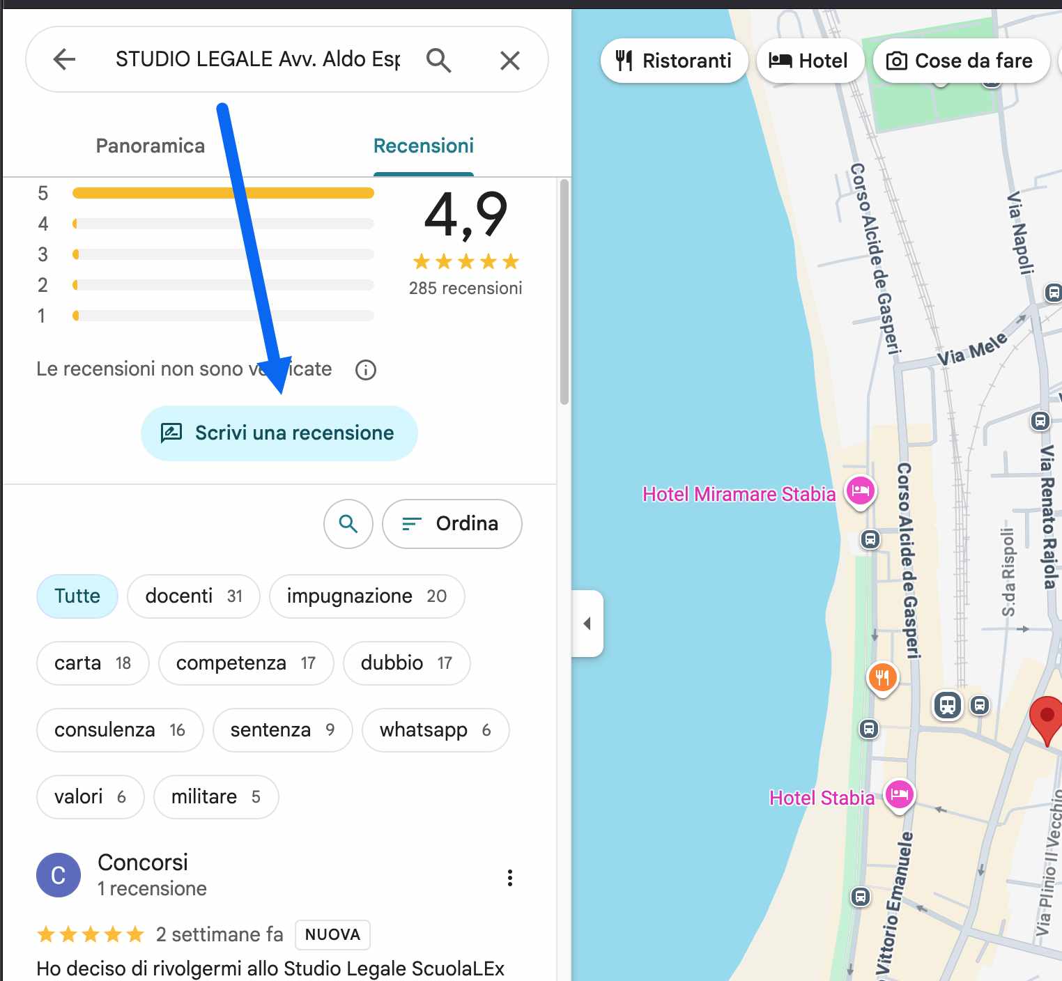The height and width of the screenshot is (981, 1062).
Task: Toggle the Tutte reviews filter chip
Action: coord(77,596)
